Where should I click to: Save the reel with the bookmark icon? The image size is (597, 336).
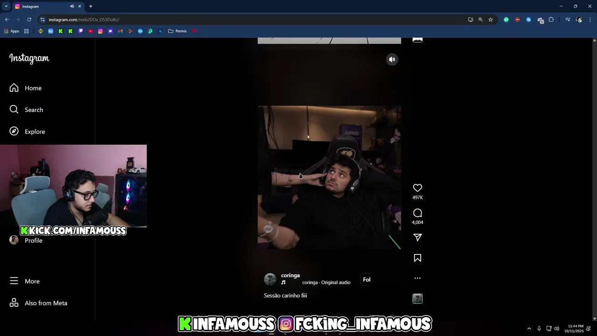point(417,258)
